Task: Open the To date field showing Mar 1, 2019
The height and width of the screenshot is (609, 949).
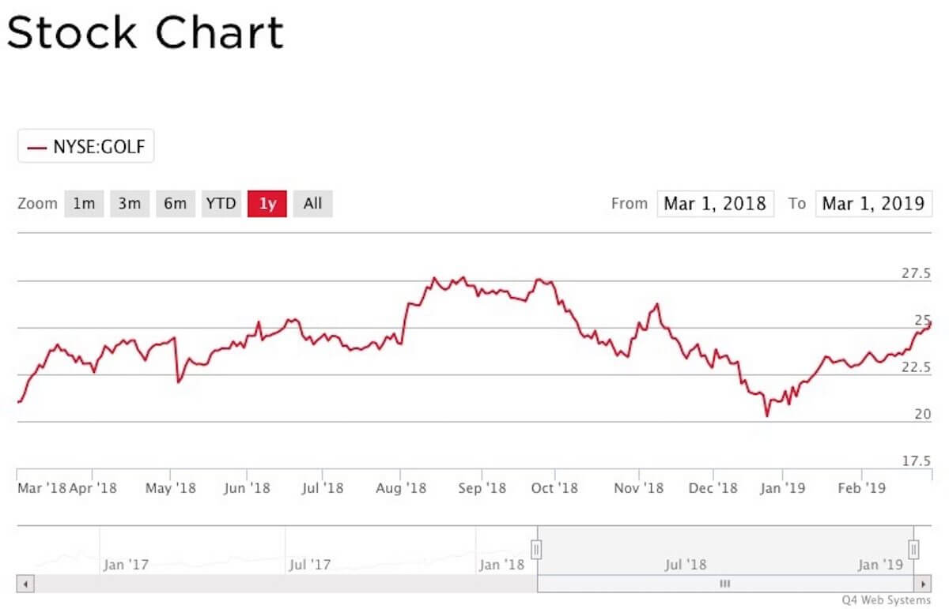Action: click(873, 203)
